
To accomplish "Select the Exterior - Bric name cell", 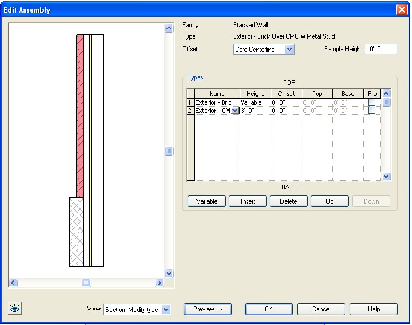I will tap(217, 102).
